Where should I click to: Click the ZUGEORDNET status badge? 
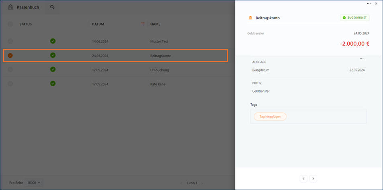click(354, 18)
